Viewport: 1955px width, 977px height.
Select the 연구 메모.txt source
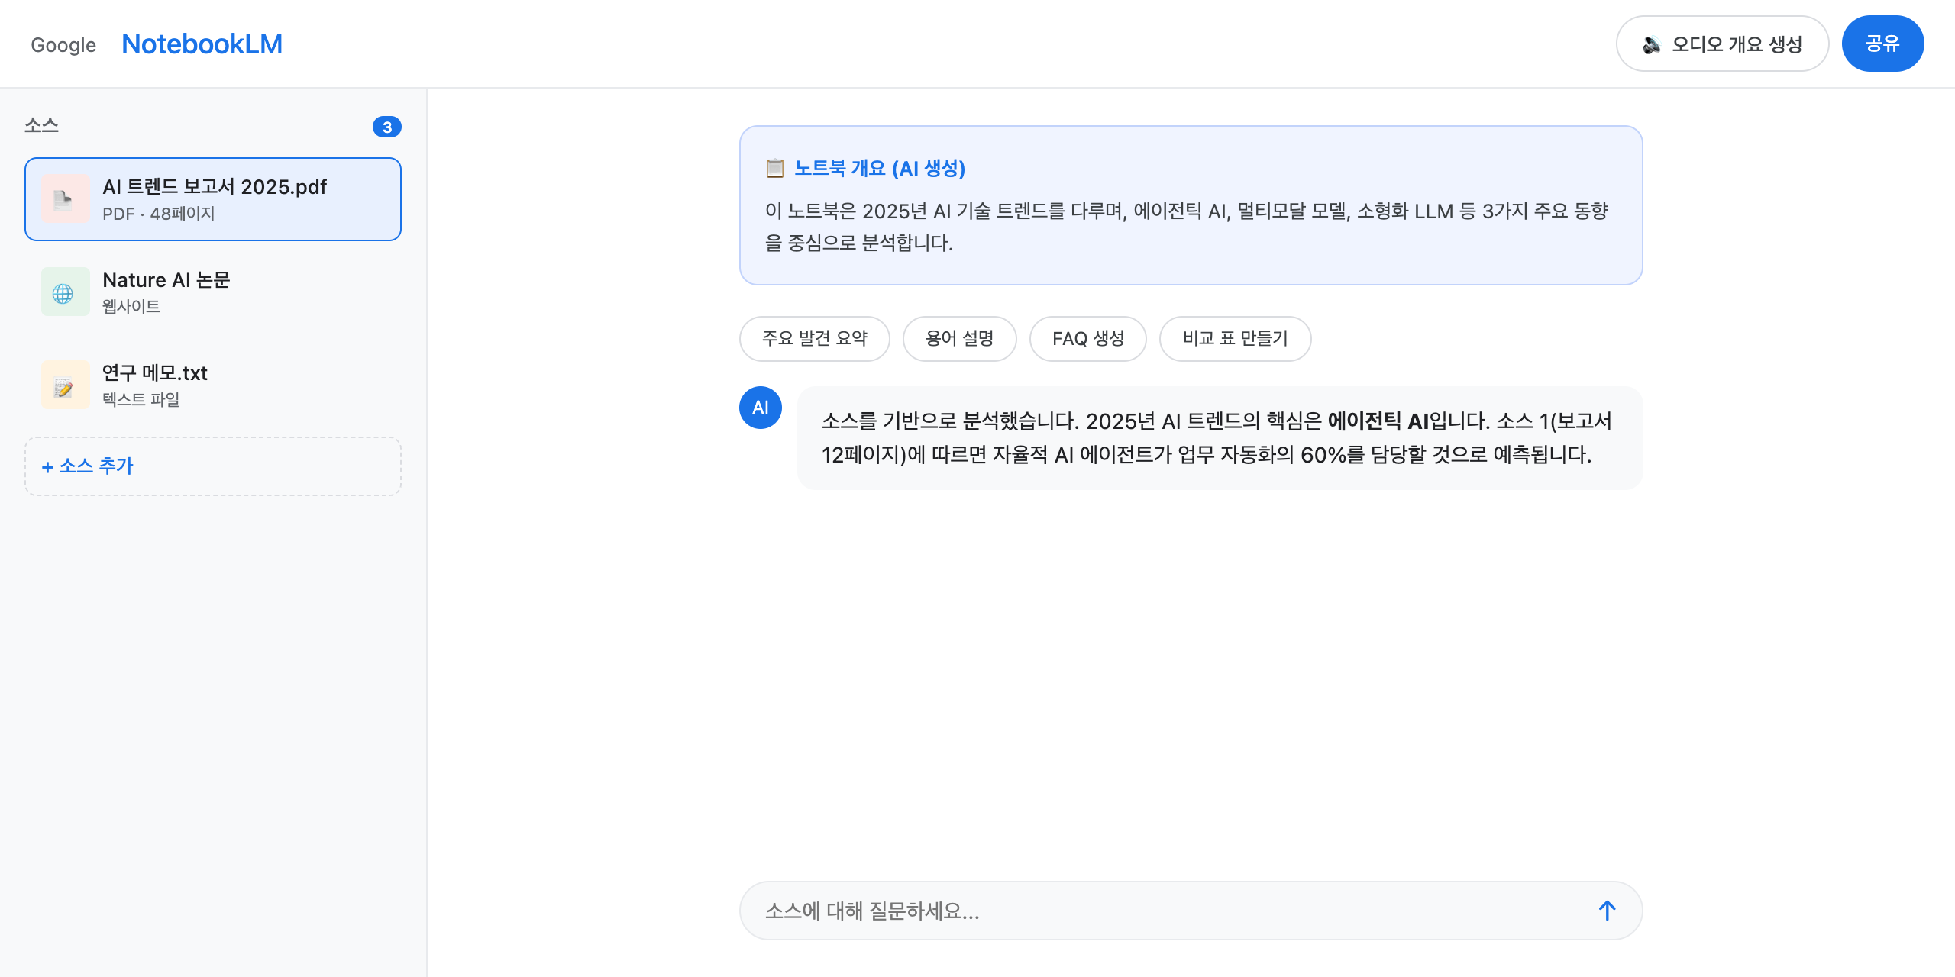(x=213, y=385)
